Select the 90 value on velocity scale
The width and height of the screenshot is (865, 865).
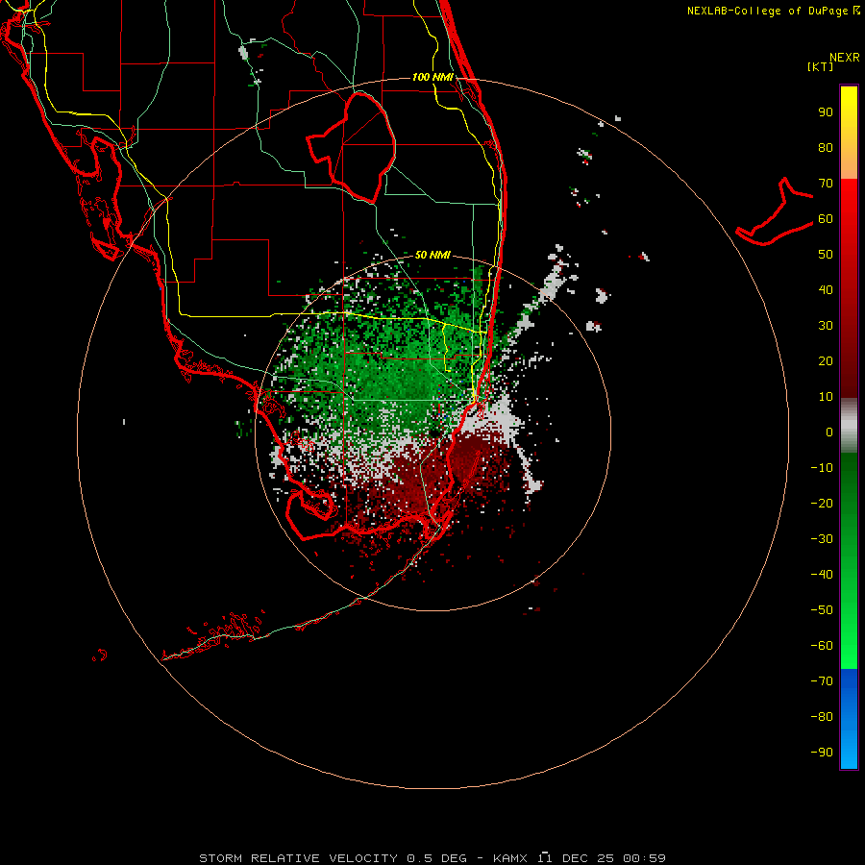(x=826, y=112)
